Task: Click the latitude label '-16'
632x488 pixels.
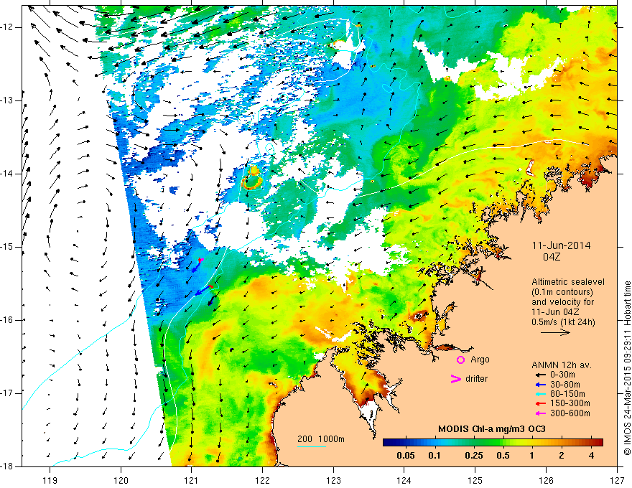Action: [x=8, y=319]
